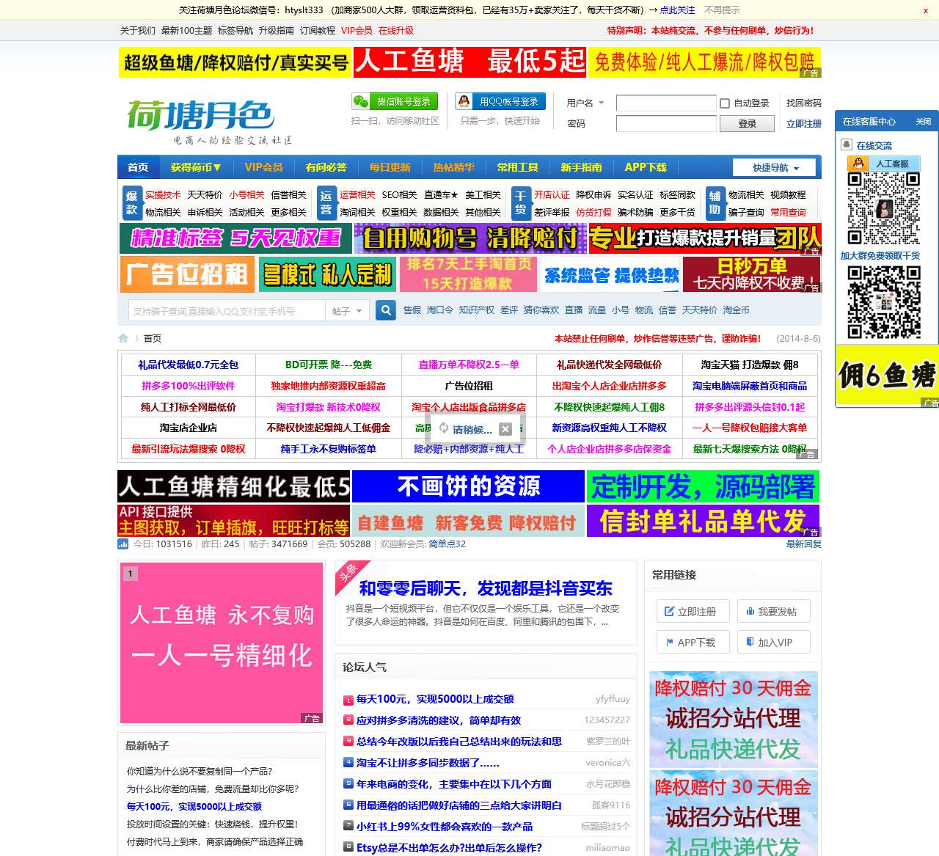This screenshot has width=939, height=856.
Task: Open latest post 你知道为什么说不要复制同一个产品
Action: pyautogui.click(x=200, y=771)
